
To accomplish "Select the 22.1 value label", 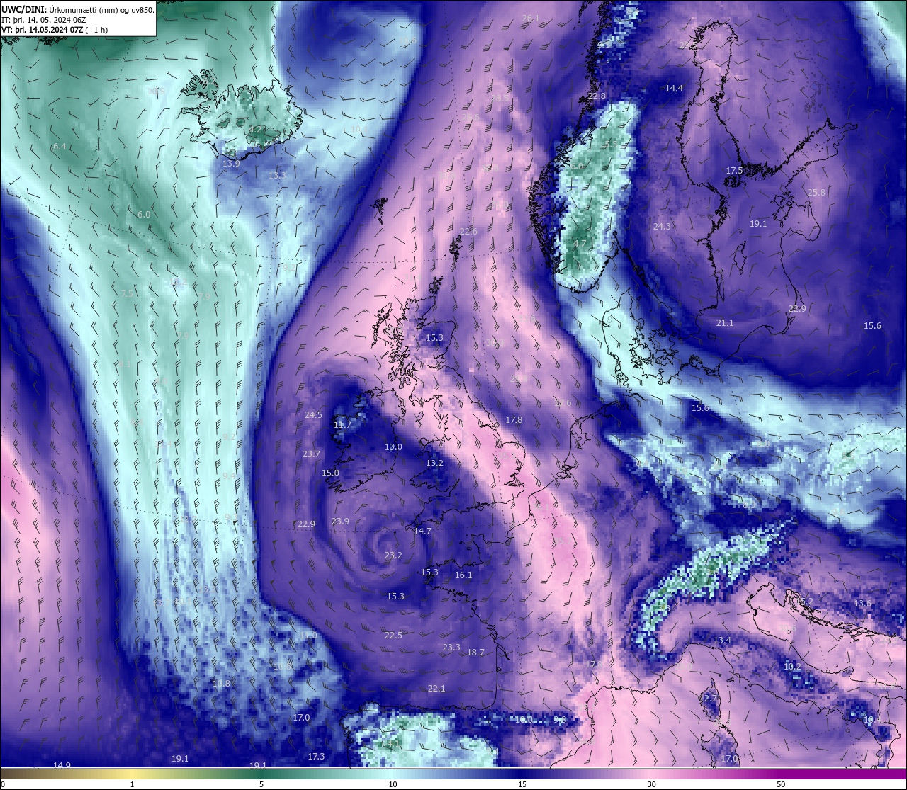I will 436,688.
